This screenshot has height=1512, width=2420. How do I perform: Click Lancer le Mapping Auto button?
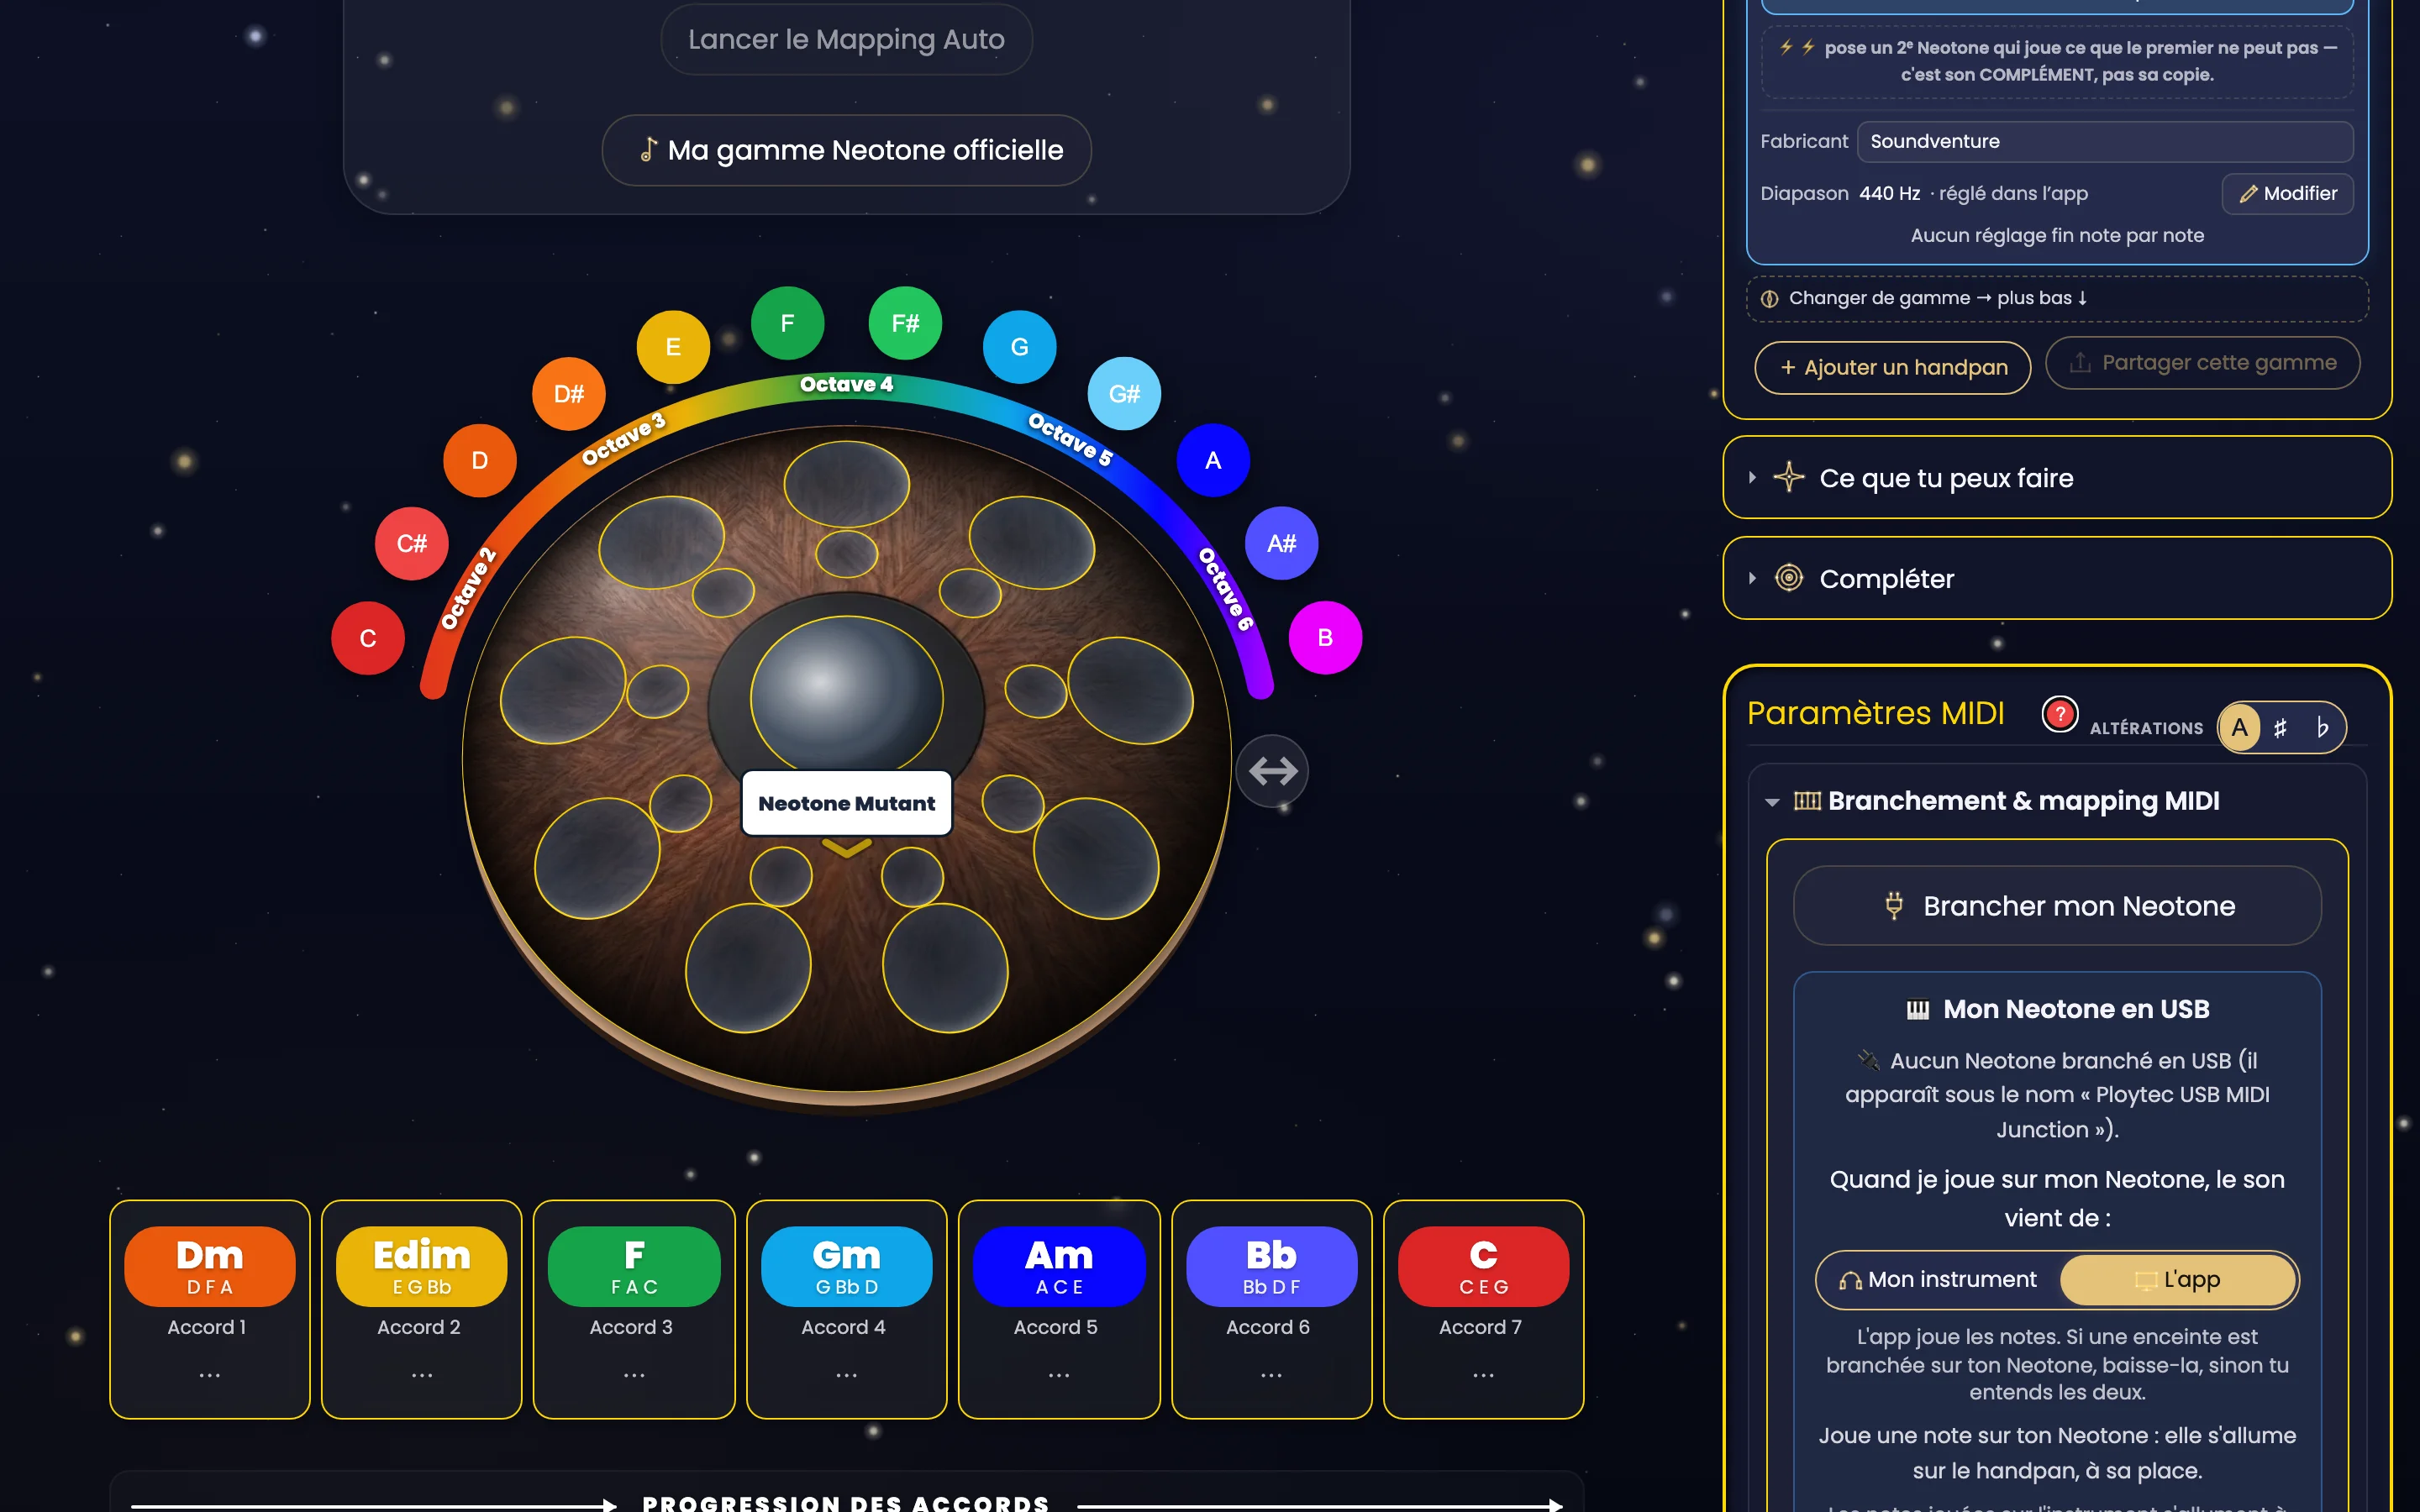pos(846,39)
